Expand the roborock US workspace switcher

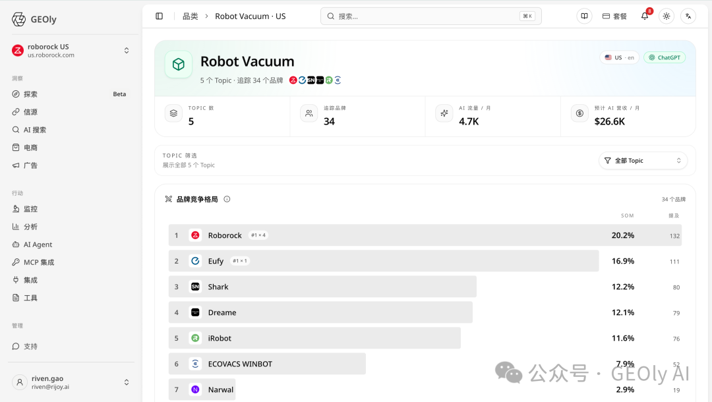(x=126, y=50)
